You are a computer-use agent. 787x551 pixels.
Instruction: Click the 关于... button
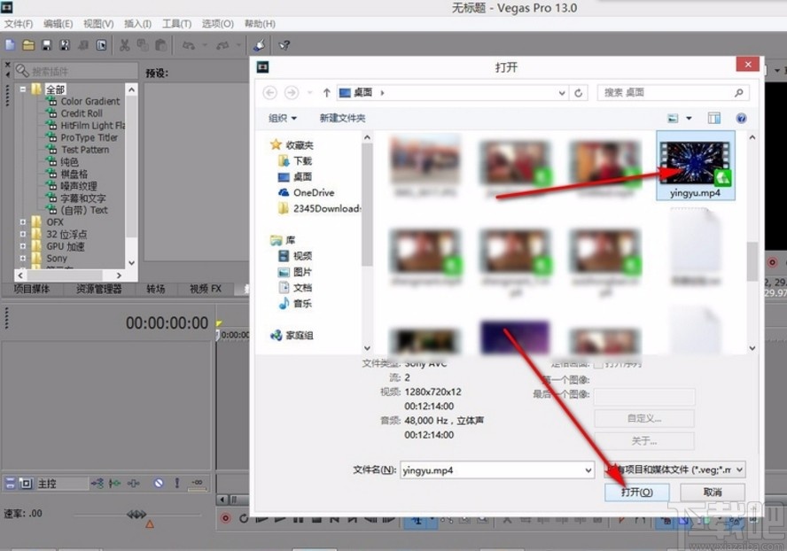tap(644, 441)
